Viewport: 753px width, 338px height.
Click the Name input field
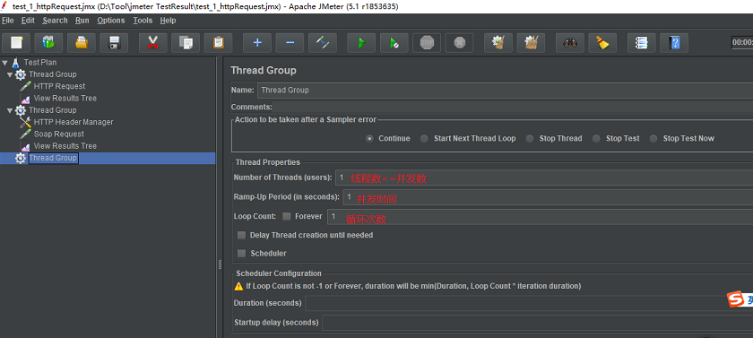(x=506, y=91)
